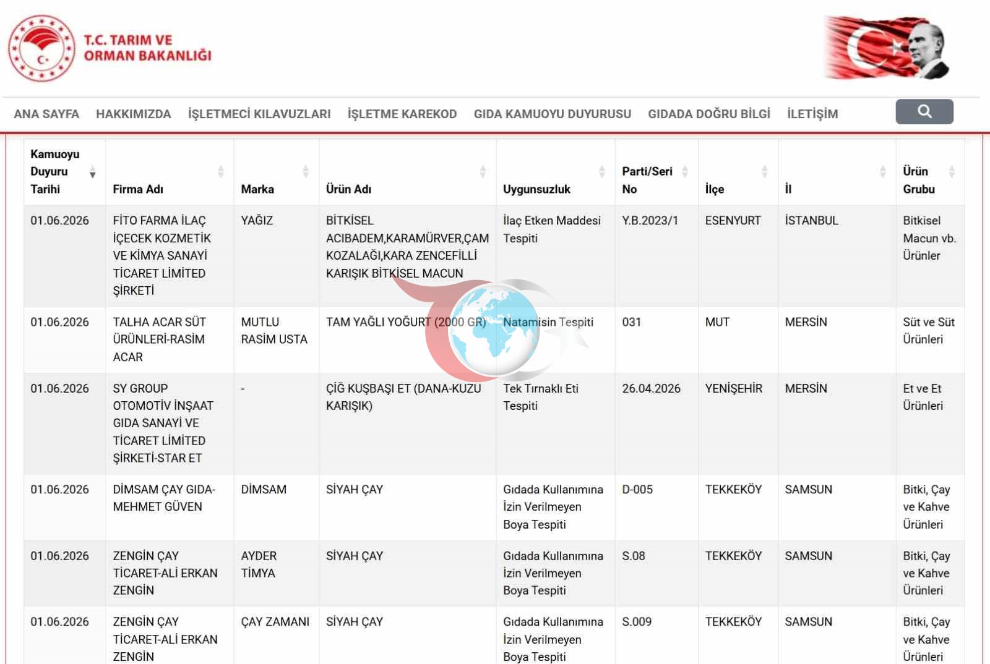This screenshot has height=664, width=990.
Task: Click the ÇAY ZAMANI brand cell
Action: (277, 636)
